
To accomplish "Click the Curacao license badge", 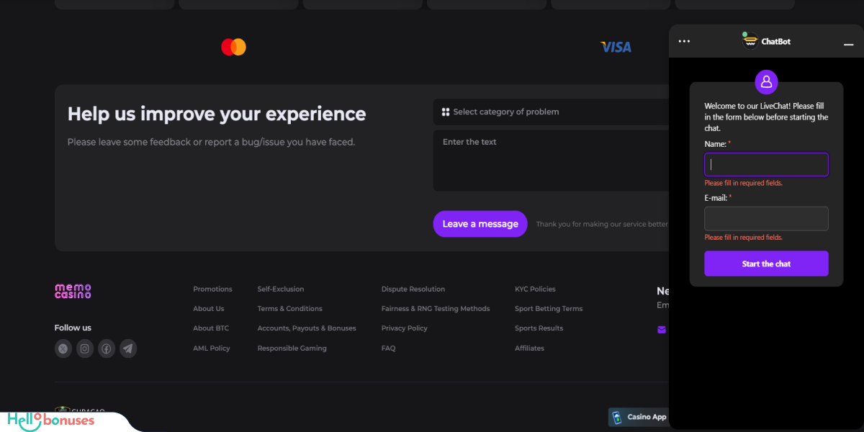I will tap(80, 411).
